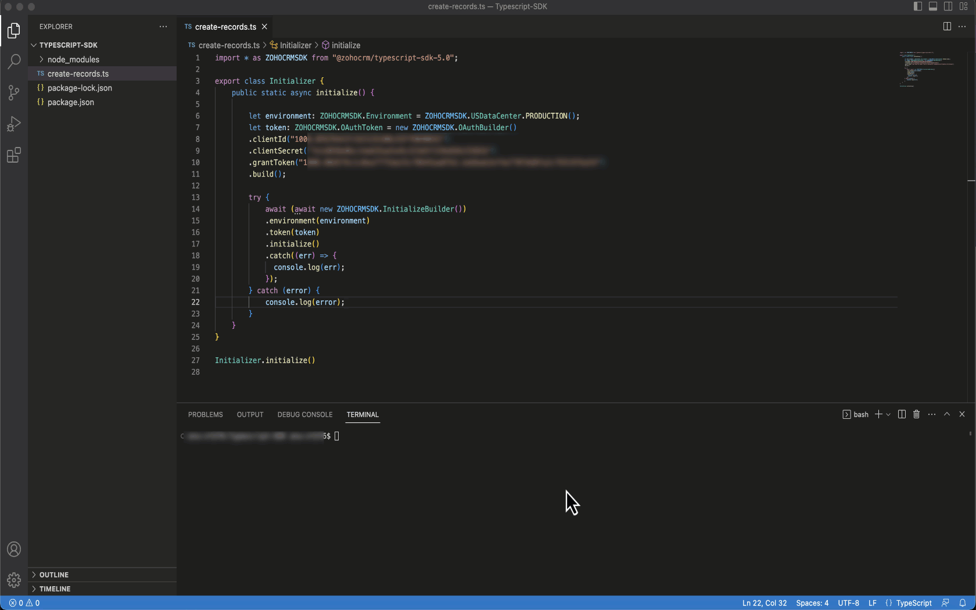The width and height of the screenshot is (976, 610).
Task: Expand the OUTLINE section
Action: (x=54, y=575)
